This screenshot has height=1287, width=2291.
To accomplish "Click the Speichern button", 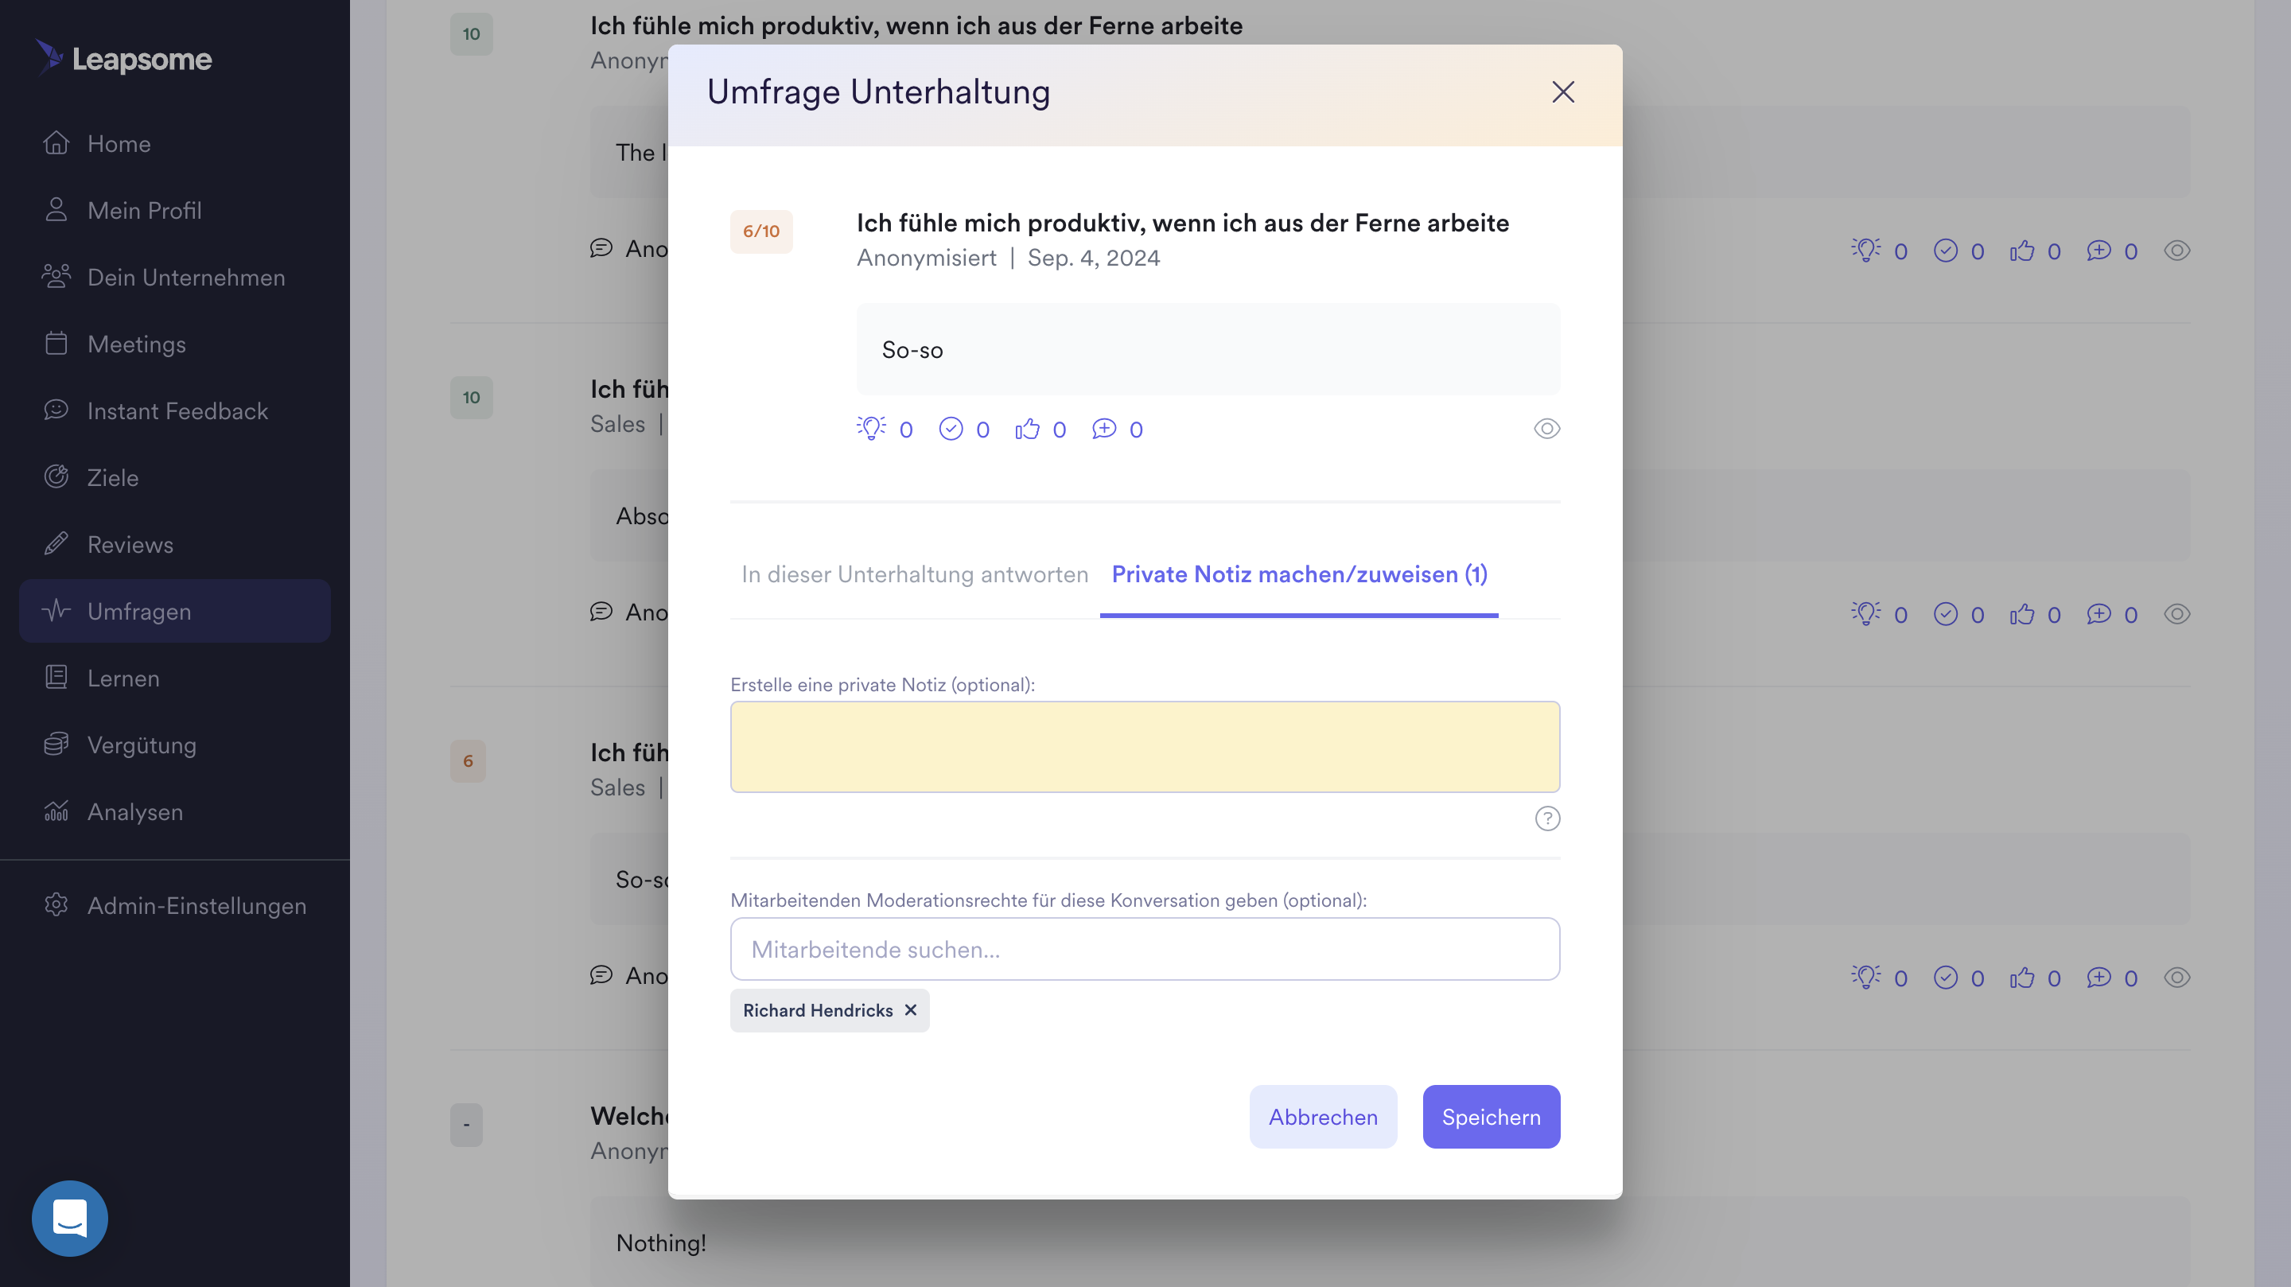I will point(1491,1116).
